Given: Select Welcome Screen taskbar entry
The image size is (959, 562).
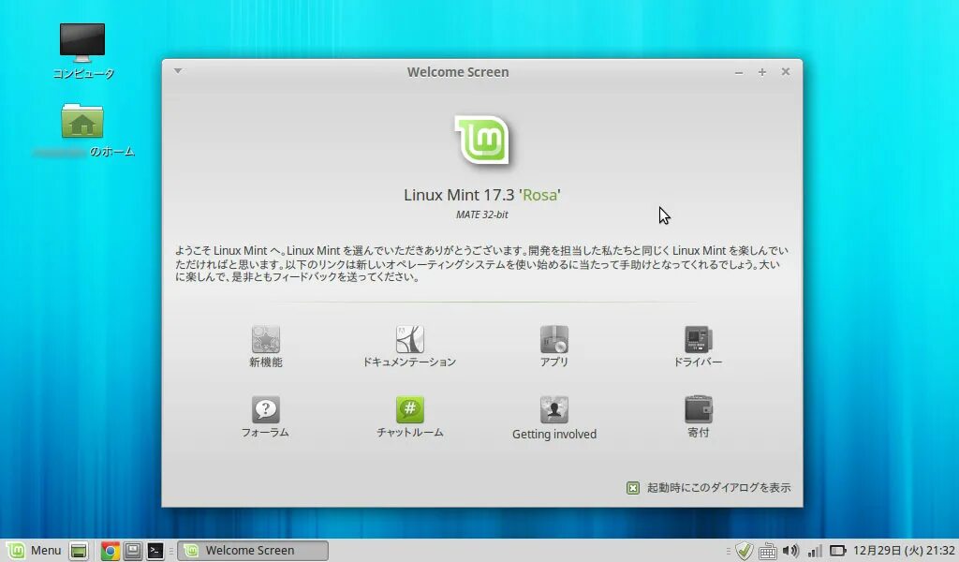Looking at the screenshot, I should coord(253,551).
